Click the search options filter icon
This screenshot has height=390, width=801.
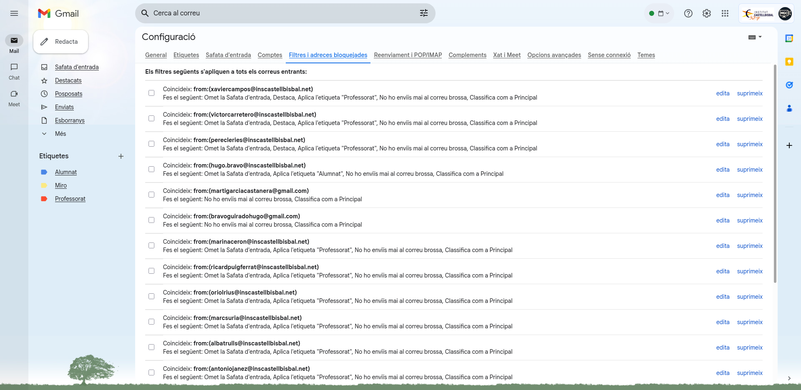point(423,13)
